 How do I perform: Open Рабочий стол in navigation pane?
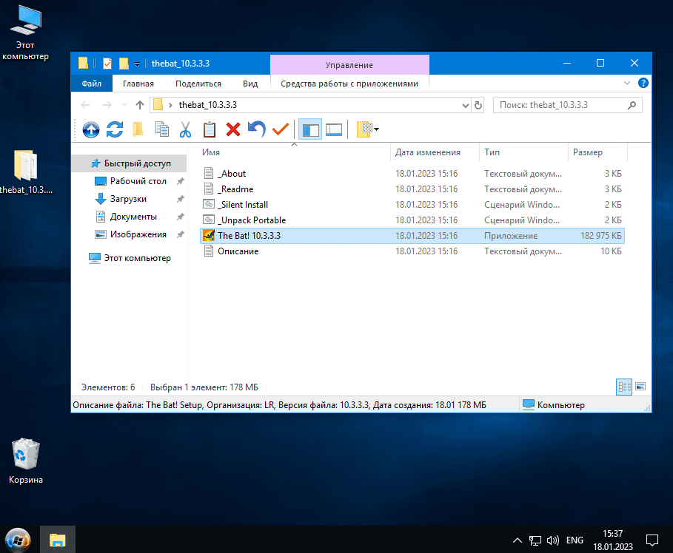tap(138, 181)
